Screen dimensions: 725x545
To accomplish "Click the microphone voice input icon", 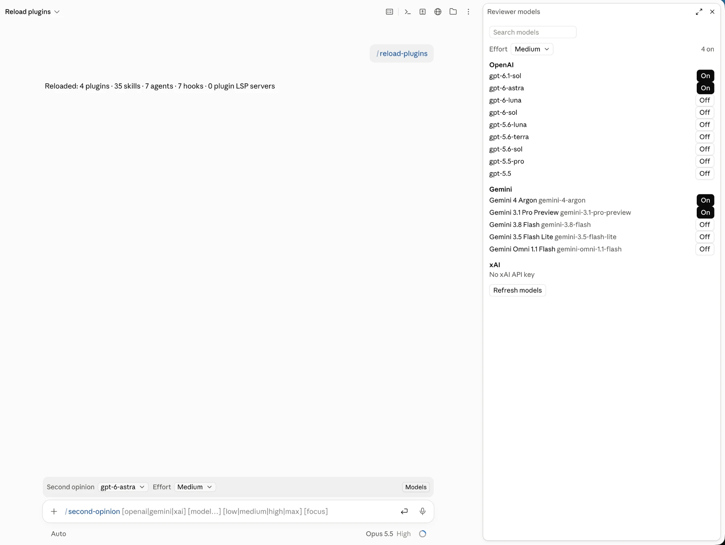I will point(423,511).
